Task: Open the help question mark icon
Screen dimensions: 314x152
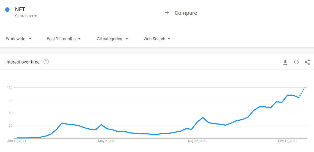Action: point(46,62)
